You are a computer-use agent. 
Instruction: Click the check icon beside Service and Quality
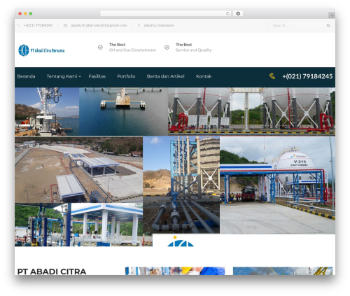coord(167,48)
